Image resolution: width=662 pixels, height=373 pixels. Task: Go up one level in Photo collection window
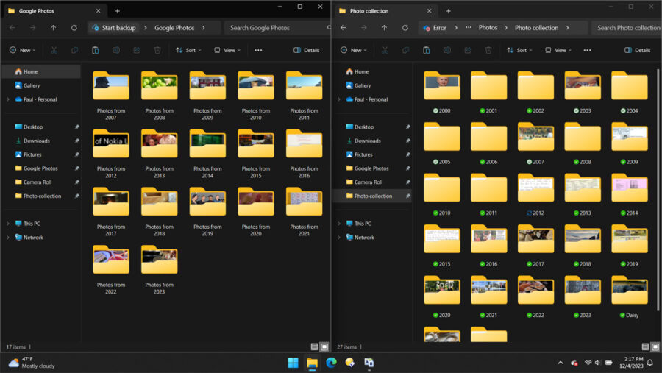[x=385, y=28]
